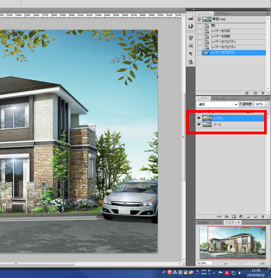Add a layer mask with the mask icon

tap(234, 216)
